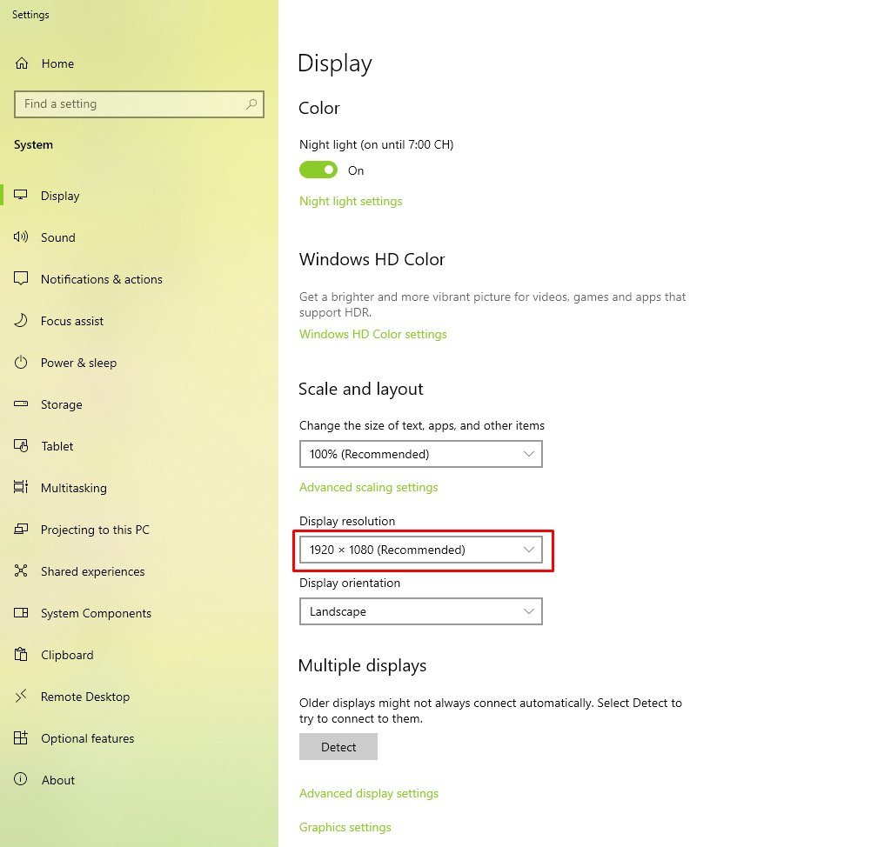This screenshot has width=891, height=847.
Task: Expand the Display resolution dropdown
Action: [420, 550]
